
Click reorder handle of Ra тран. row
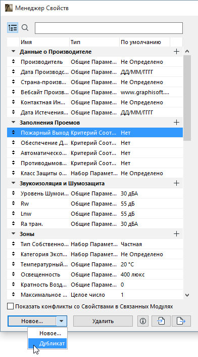pyautogui.click(x=14, y=224)
